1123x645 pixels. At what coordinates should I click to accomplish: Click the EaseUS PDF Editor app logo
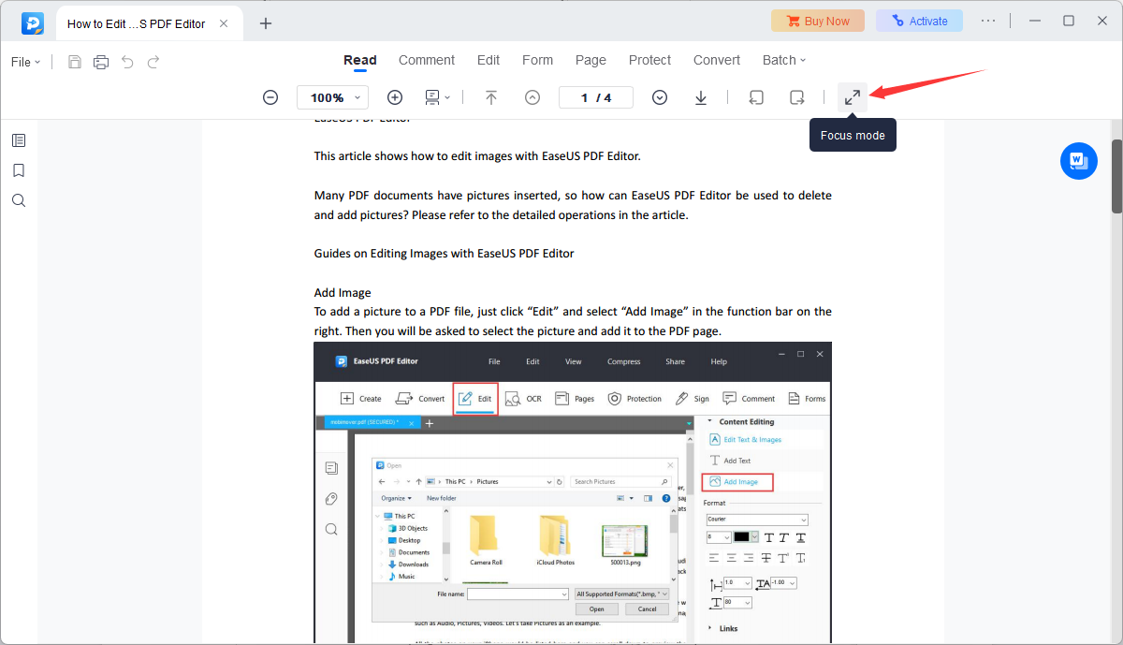33,22
